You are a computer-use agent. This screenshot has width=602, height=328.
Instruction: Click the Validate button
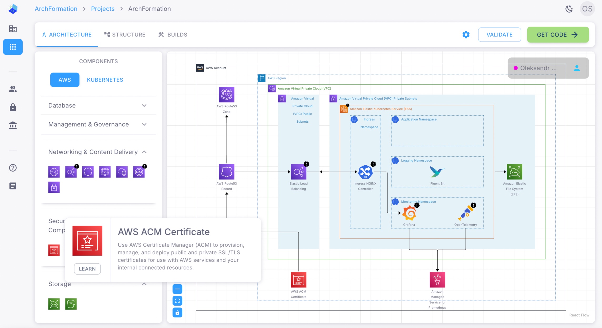pyautogui.click(x=499, y=35)
